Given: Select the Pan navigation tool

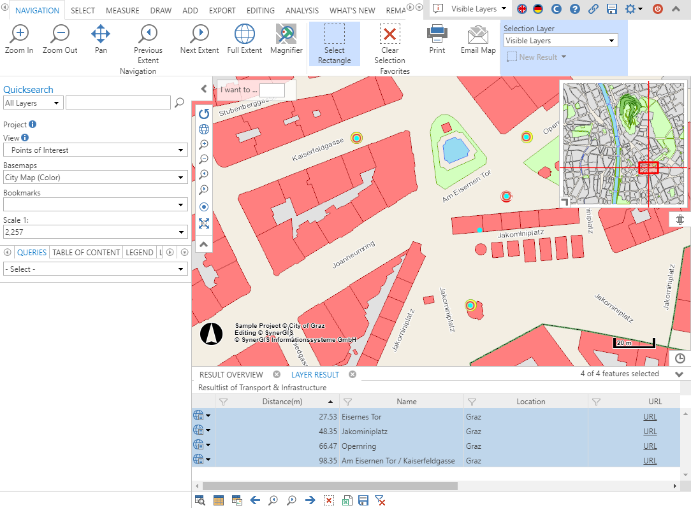Looking at the screenshot, I should click(101, 39).
